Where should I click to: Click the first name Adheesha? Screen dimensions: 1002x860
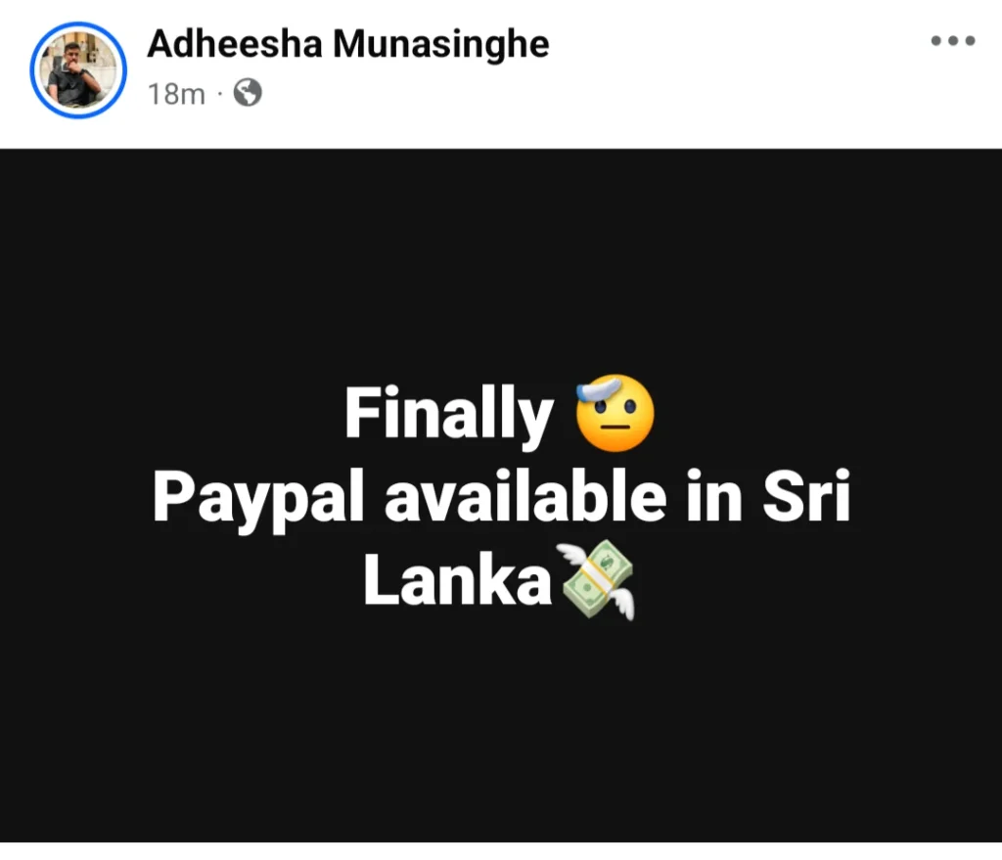(x=235, y=44)
